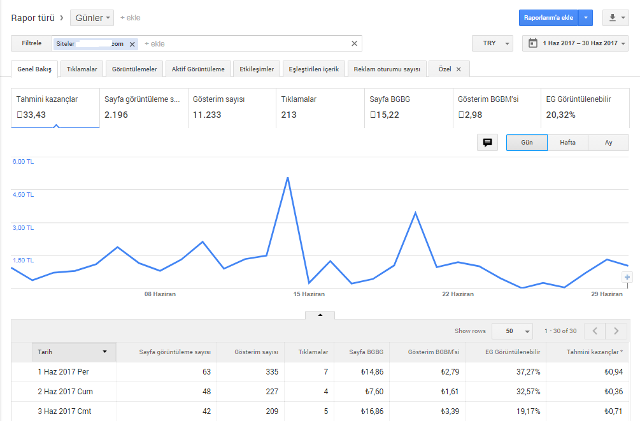The height and width of the screenshot is (421, 640).
Task: Click the 15 Haziran chart axis label
Action: pyautogui.click(x=309, y=294)
